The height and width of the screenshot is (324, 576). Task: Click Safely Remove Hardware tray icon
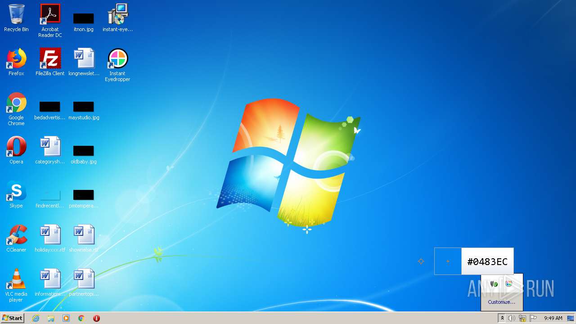(494, 283)
